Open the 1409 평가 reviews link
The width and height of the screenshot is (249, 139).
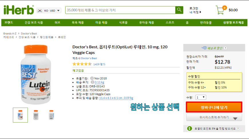99,64
